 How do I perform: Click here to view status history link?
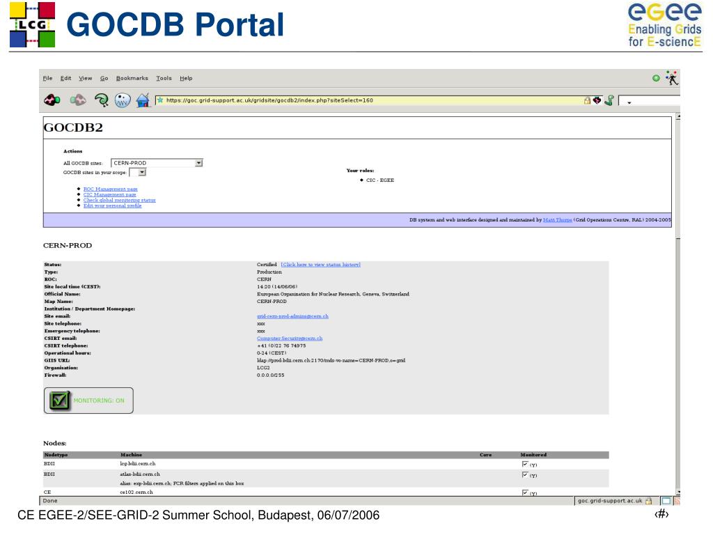tap(320, 264)
